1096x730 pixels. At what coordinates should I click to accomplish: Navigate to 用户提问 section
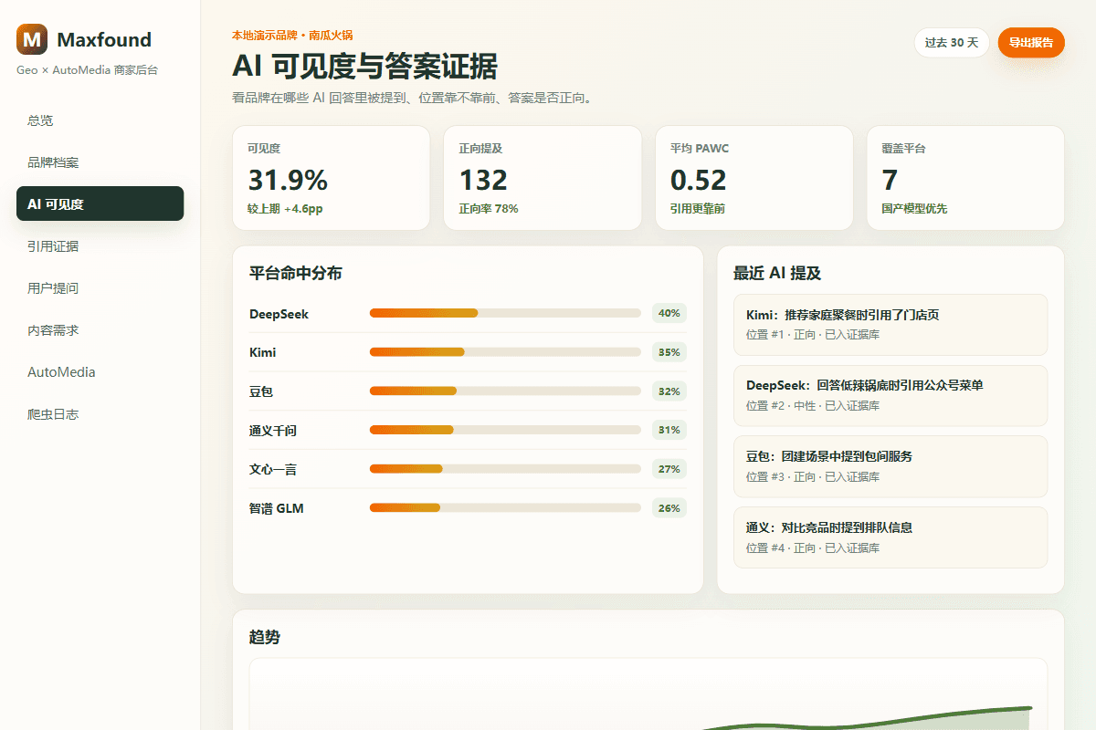click(x=100, y=288)
